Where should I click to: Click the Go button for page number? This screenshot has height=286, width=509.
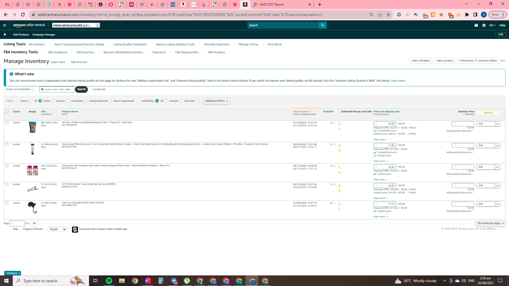click(34, 224)
